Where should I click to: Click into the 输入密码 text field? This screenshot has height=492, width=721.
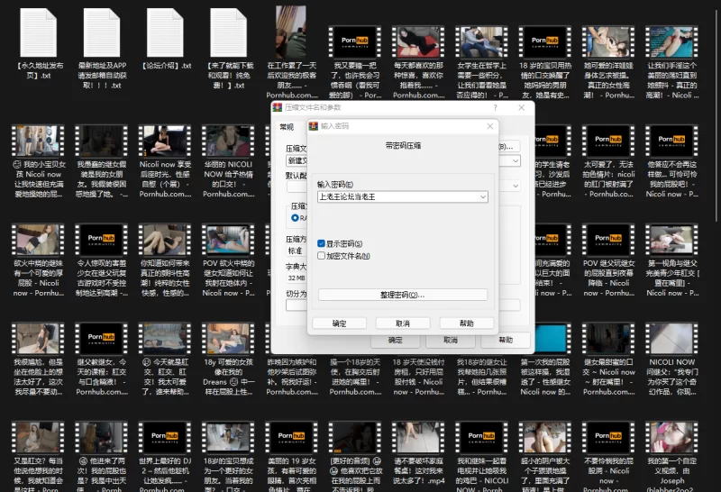[397, 196]
